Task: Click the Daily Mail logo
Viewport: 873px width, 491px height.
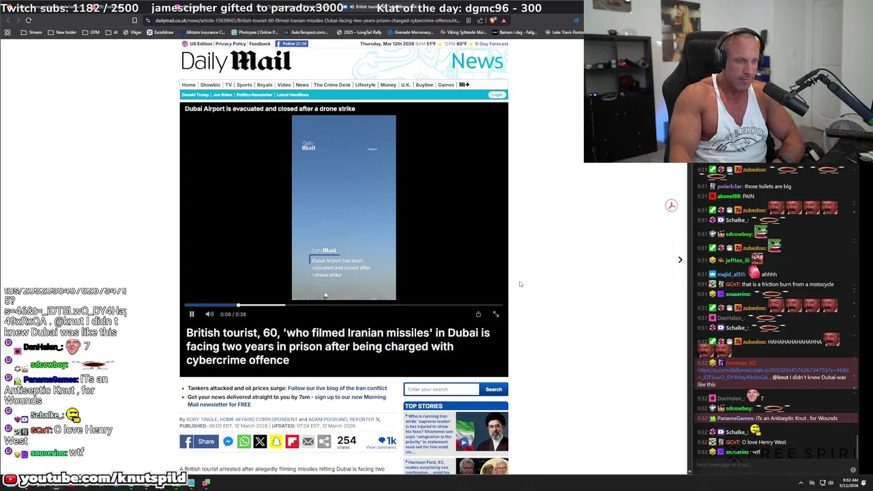Action: click(236, 62)
